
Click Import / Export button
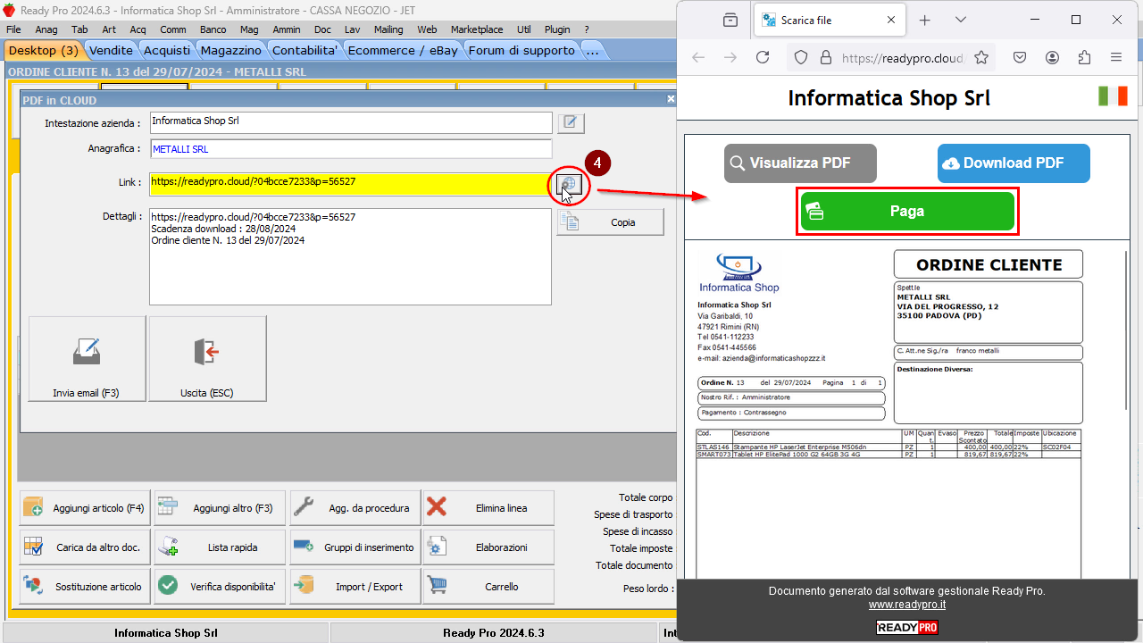point(355,587)
